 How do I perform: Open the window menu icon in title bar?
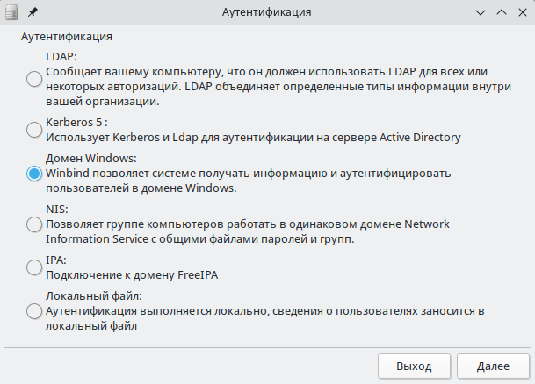click(11, 13)
